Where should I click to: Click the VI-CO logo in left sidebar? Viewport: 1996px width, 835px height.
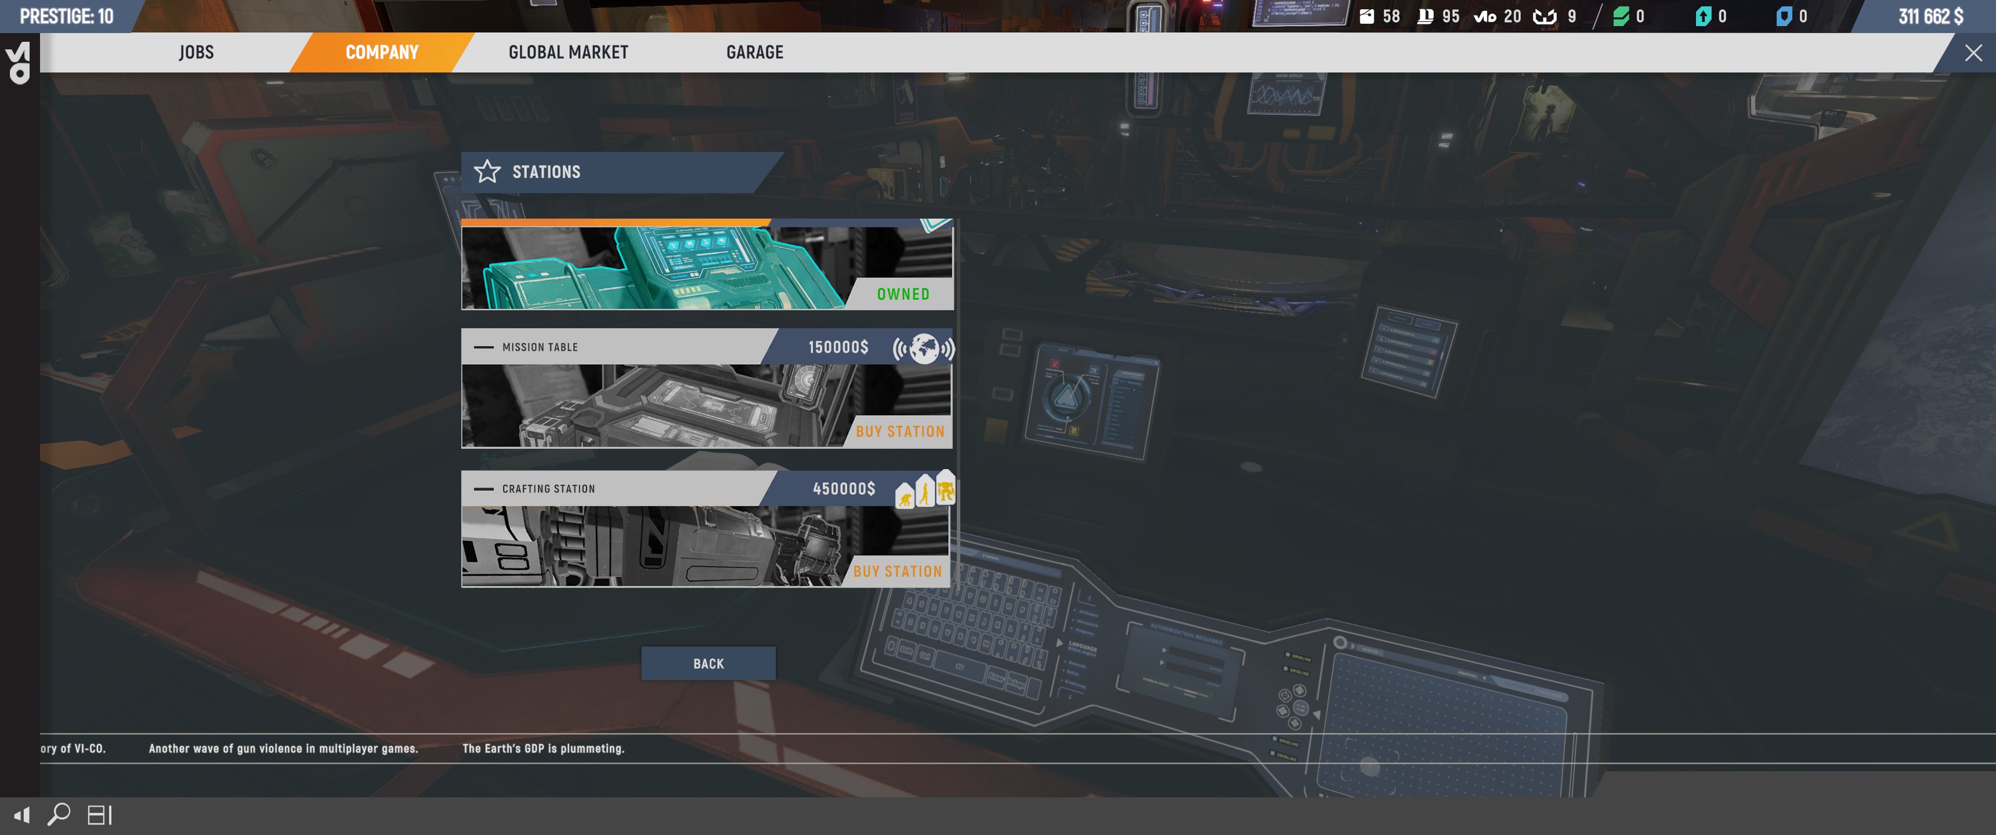(x=19, y=62)
